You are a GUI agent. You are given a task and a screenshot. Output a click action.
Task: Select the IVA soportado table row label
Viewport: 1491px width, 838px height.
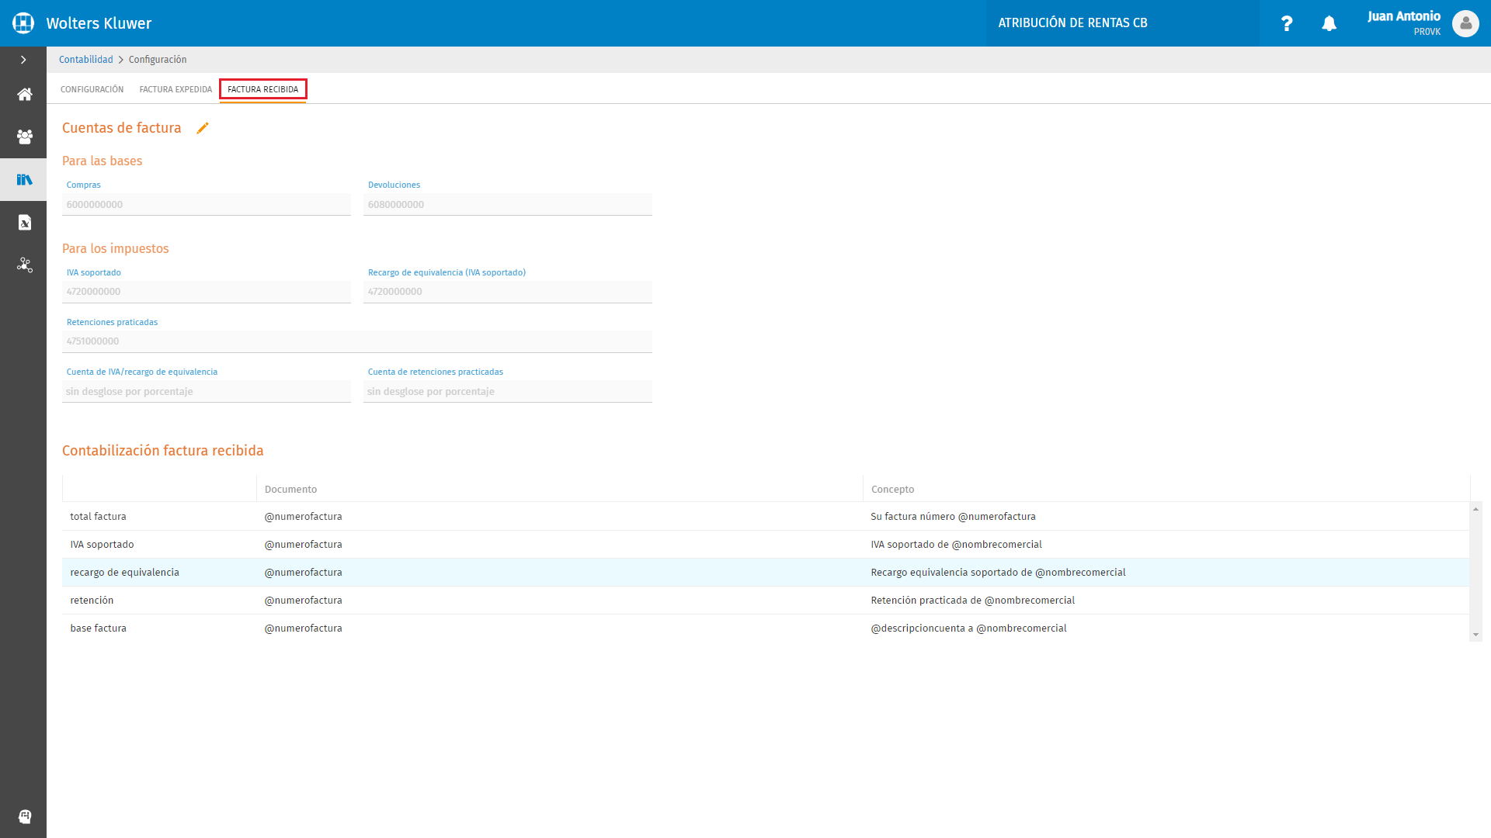[102, 545]
